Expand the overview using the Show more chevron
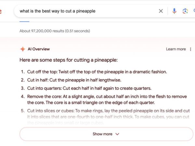 pyautogui.click(x=117, y=134)
